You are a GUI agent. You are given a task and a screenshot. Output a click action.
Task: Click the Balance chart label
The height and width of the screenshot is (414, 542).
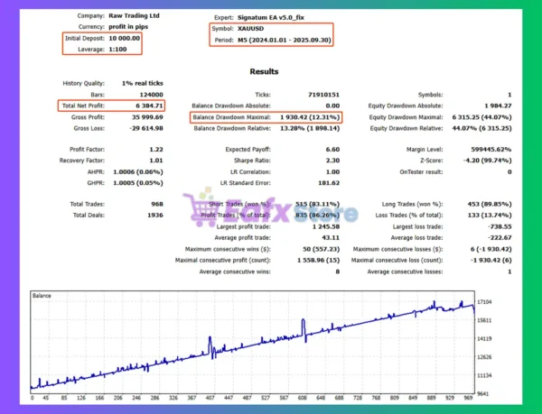(42, 296)
